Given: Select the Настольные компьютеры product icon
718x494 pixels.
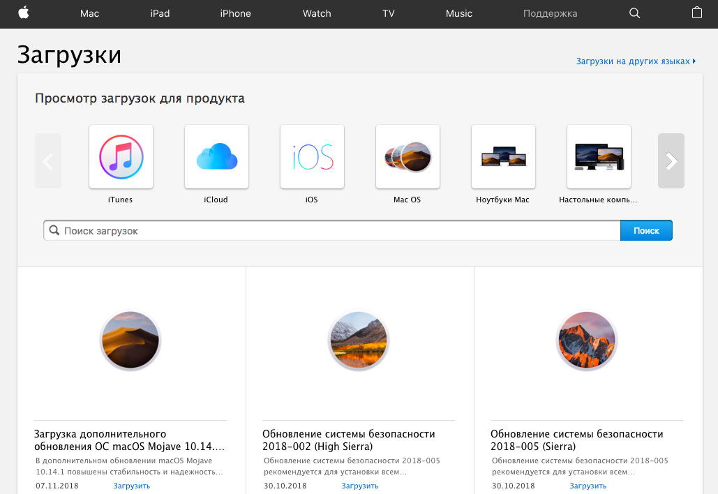Looking at the screenshot, I should click(599, 157).
